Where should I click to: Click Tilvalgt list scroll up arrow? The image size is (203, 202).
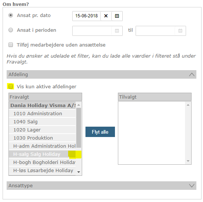pos(188,105)
